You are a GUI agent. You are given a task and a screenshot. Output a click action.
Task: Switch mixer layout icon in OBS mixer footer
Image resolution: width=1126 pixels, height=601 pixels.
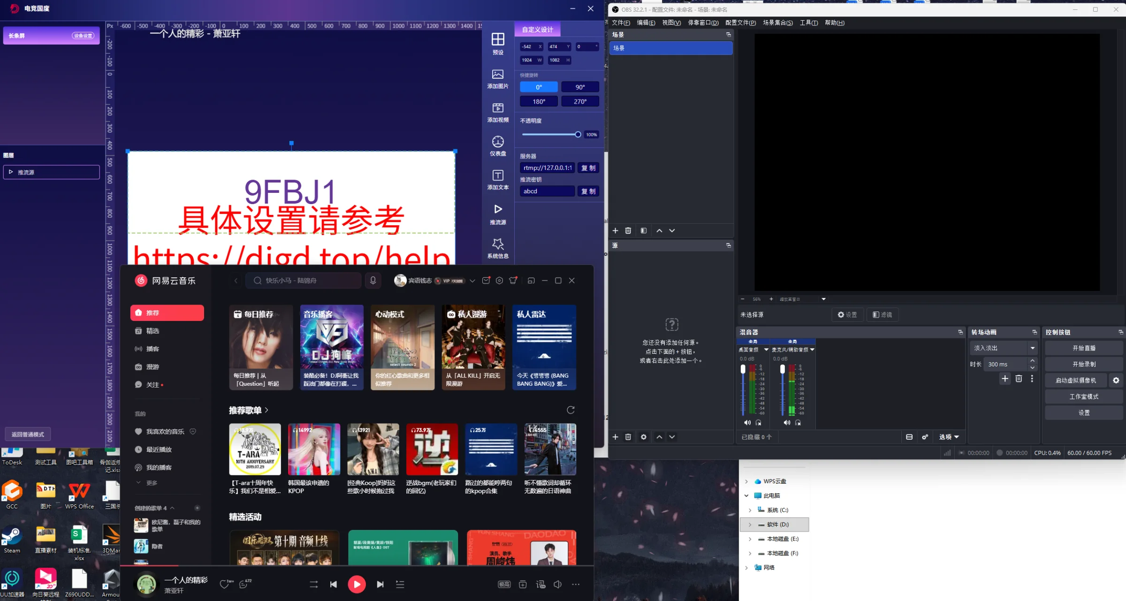click(x=909, y=437)
